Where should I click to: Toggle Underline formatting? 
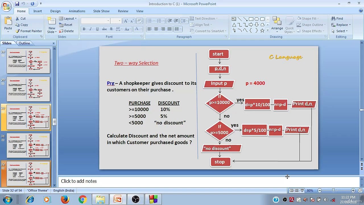click(97, 29)
